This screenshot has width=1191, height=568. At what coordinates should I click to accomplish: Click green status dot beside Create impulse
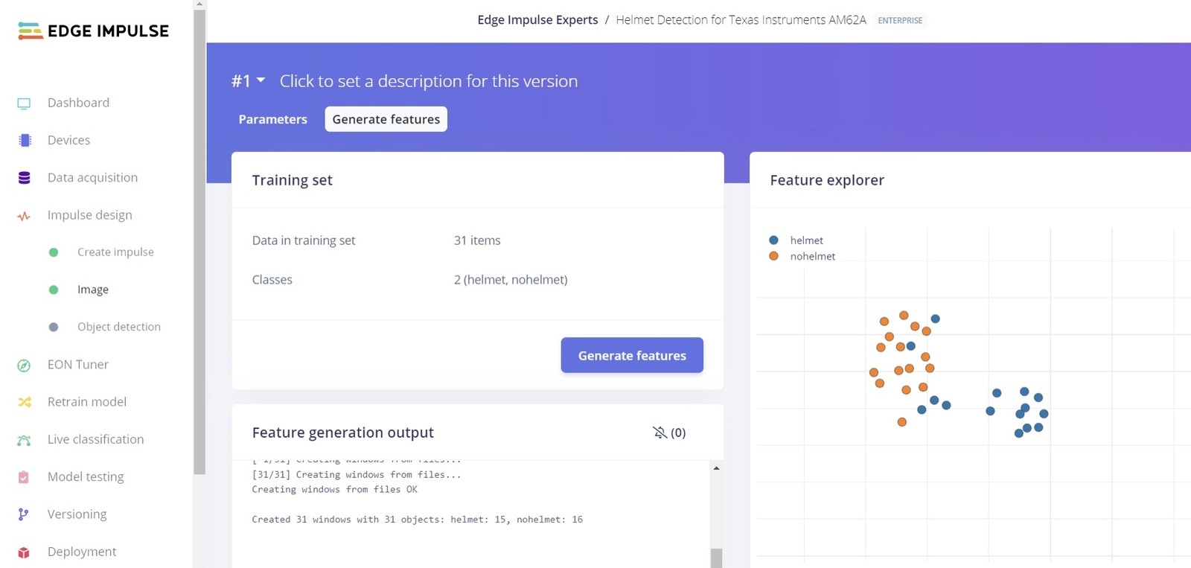pos(54,252)
